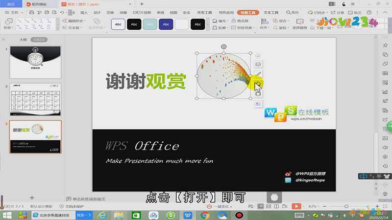Click the layers floating button beside picture
The image size is (392, 220).
(258, 65)
